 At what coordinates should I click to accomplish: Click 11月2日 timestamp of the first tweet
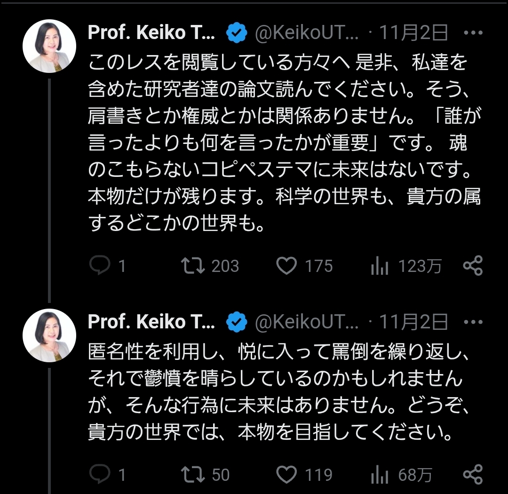pyautogui.click(x=413, y=33)
